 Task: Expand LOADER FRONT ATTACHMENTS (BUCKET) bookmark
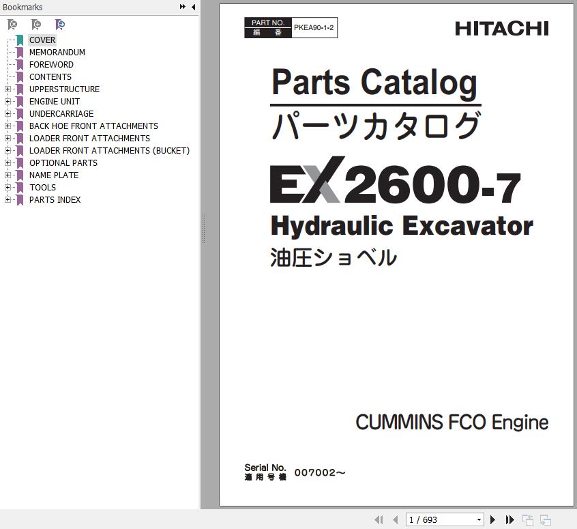(x=8, y=151)
